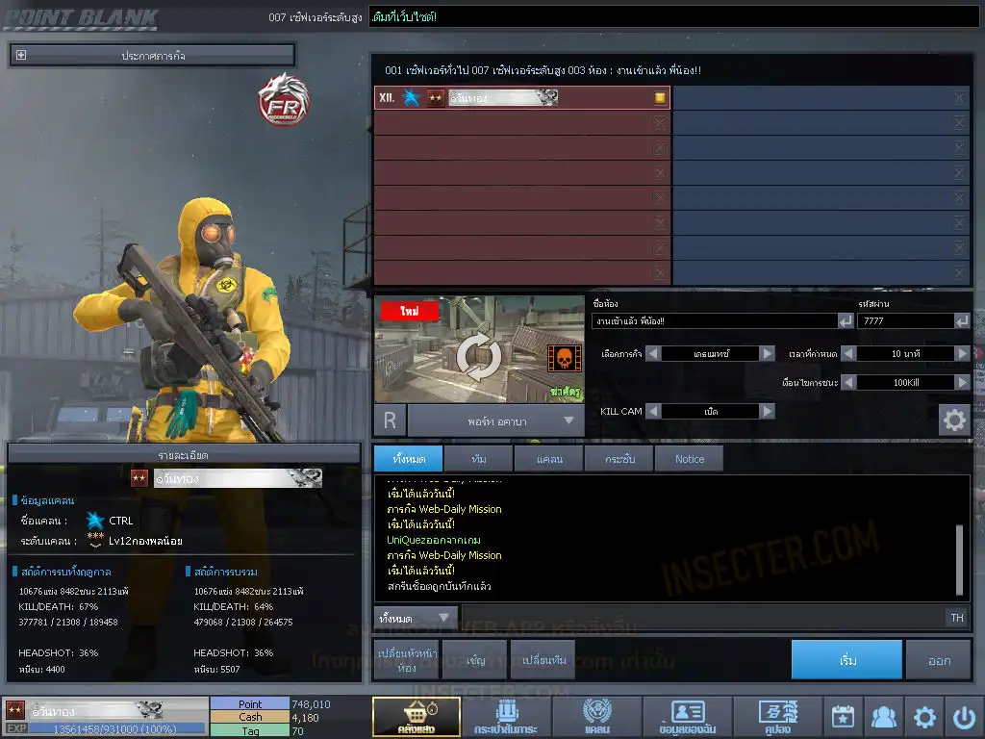Image resolution: width=985 pixels, height=739 pixels.
Task: Close the second red team slot
Action: click(659, 123)
